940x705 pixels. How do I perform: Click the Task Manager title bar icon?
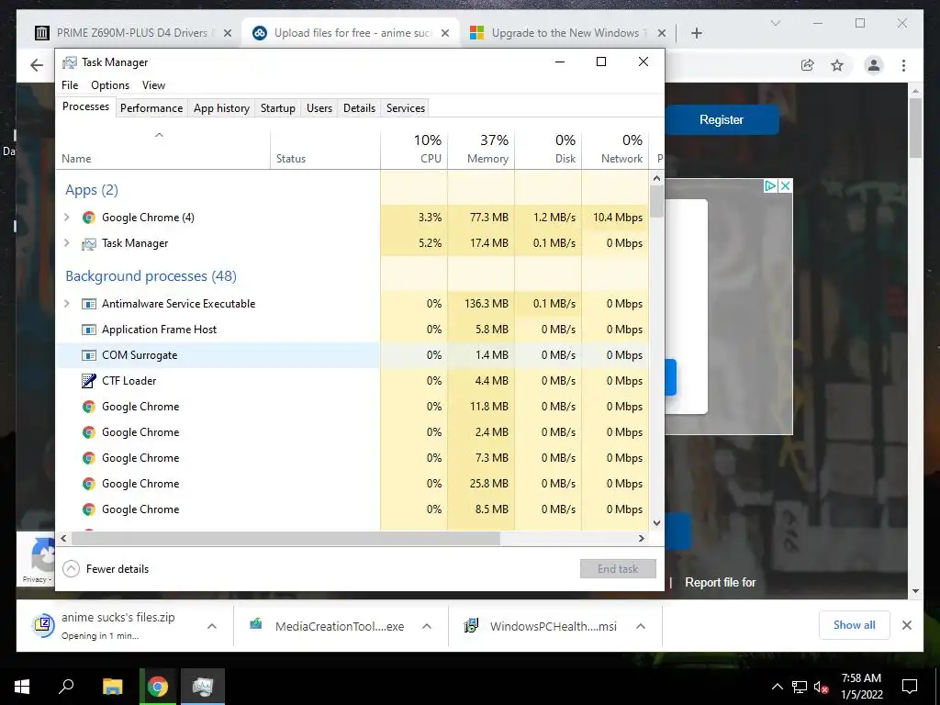[x=70, y=62]
